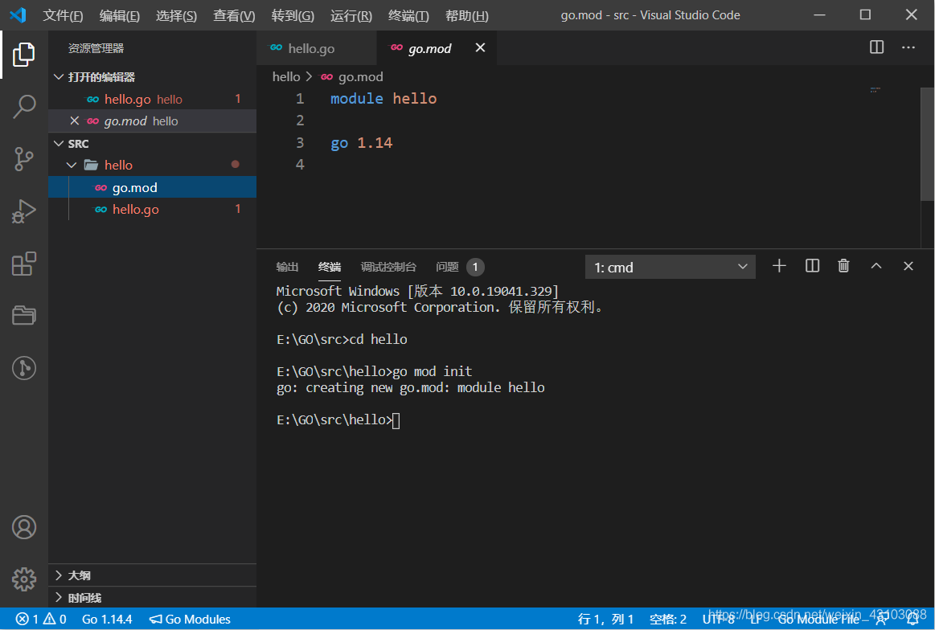
Task: Open the editor More Actions ellipsis
Action: pos(908,47)
